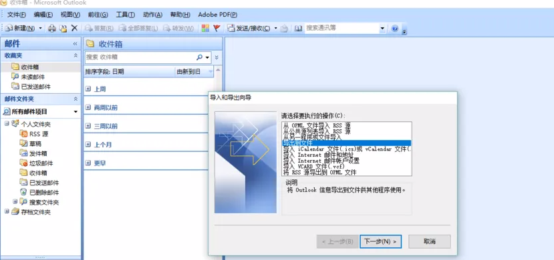Open the 动作(A) menu
Screen dimensions: 554x260
click(152, 15)
